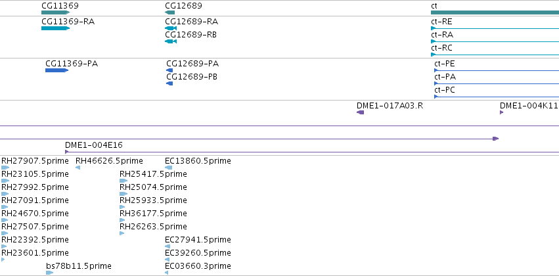Click the DME1-017A03.R purple glyph
This screenshot has height=276, width=559.
[361, 112]
